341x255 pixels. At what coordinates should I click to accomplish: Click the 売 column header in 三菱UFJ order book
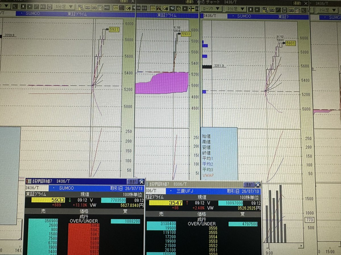tap(161, 214)
